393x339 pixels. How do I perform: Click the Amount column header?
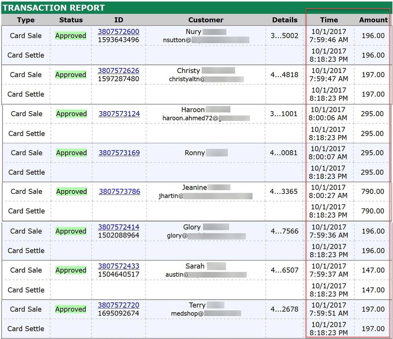(x=373, y=20)
